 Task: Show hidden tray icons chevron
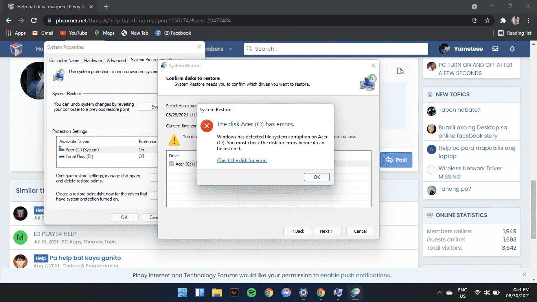coord(440,293)
